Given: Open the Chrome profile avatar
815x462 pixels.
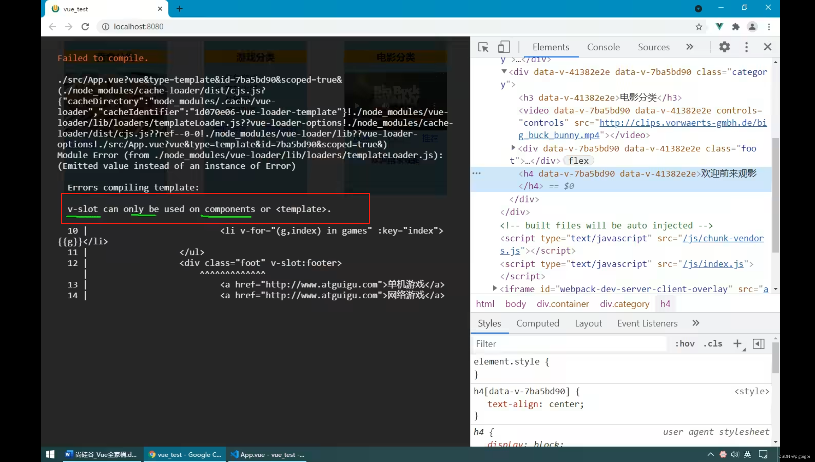Looking at the screenshot, I should [752, 27].
